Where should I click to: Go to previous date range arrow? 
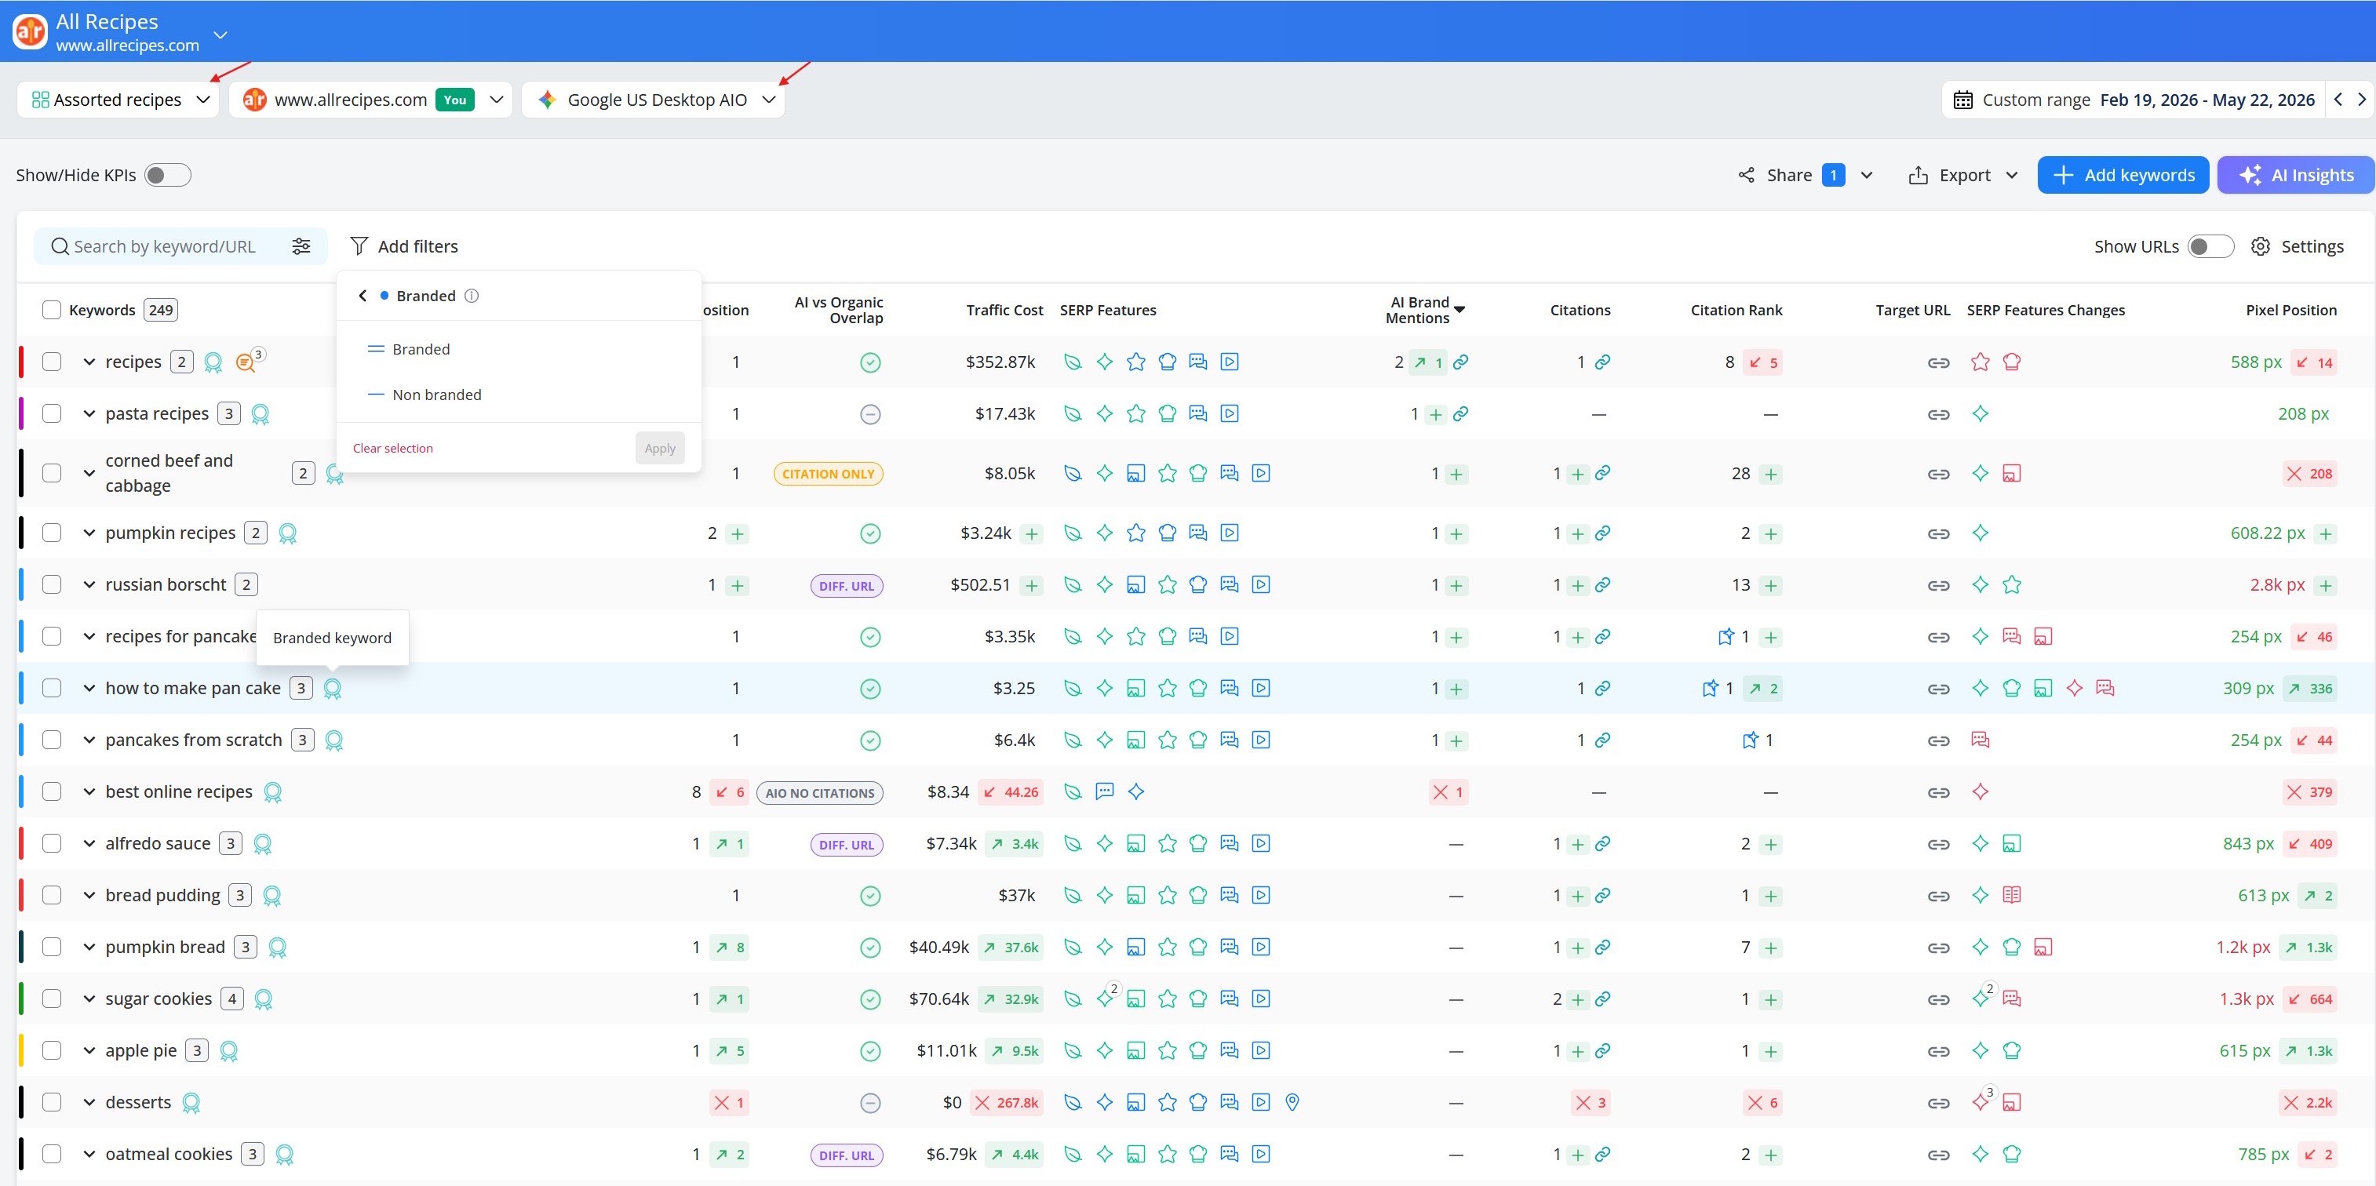(x=2338, y=100)
